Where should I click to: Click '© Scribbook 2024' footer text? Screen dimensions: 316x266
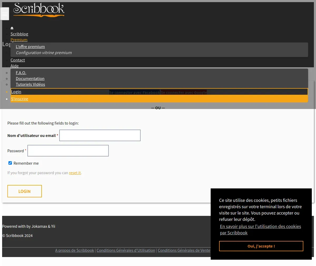(17, 235)
